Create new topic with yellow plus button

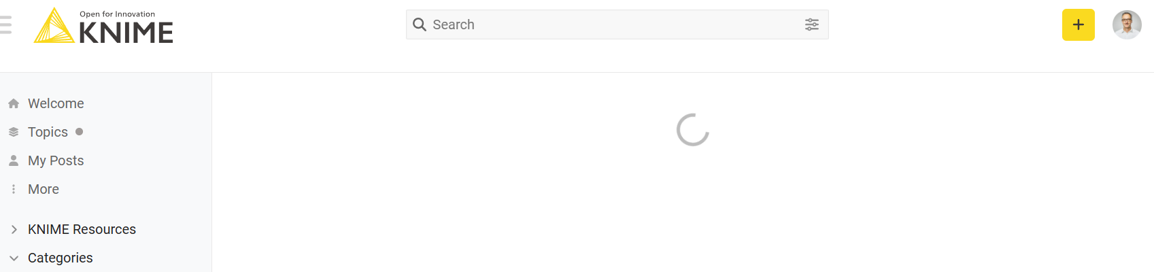1079,25
